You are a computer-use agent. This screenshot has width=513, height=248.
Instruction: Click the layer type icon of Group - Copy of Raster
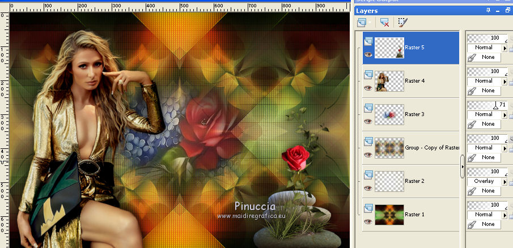(x=368, y=142)
